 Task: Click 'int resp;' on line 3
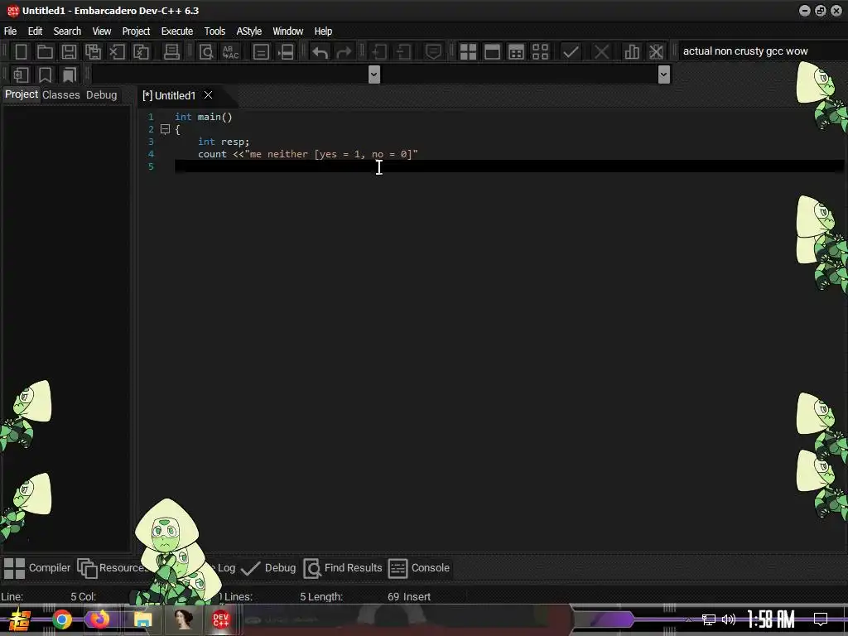[224, 142]
